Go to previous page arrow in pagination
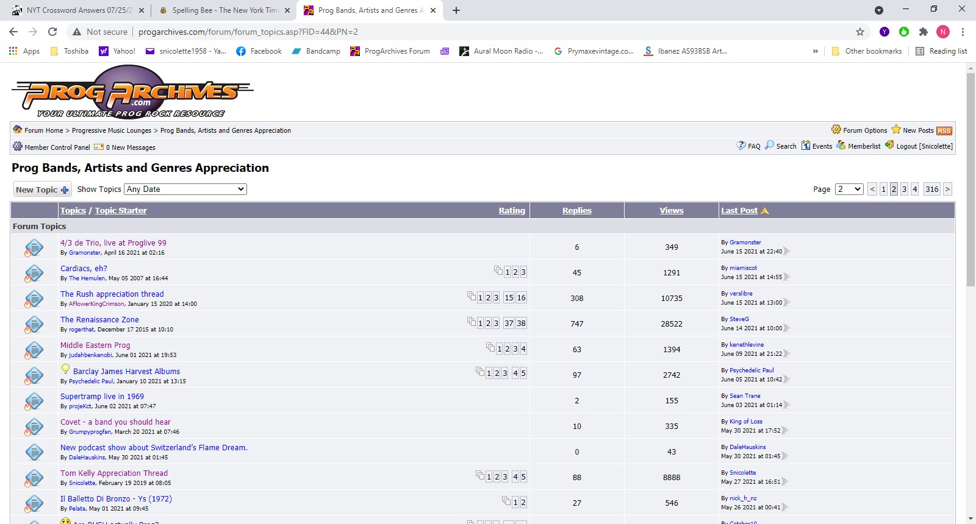This screenshot has height=524, width=976. (x=872, y=189)
